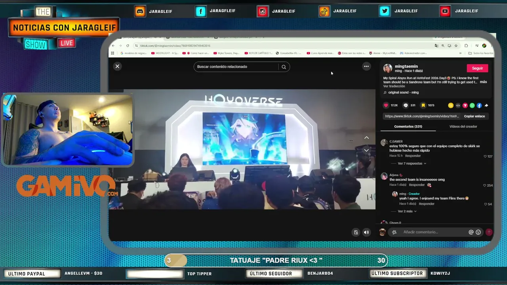The width and height of the screenshot is (507, 285).
Task: Open the 'Anime - MyLiveWall' bookmark
Action: point(383,53)
